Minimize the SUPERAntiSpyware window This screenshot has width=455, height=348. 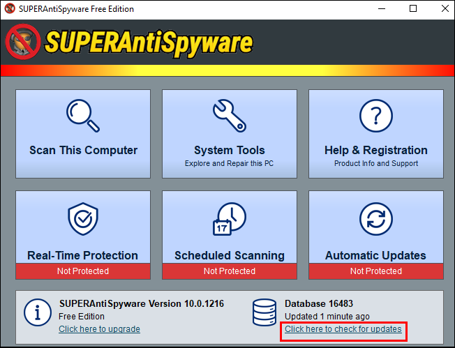coord(382,8)
